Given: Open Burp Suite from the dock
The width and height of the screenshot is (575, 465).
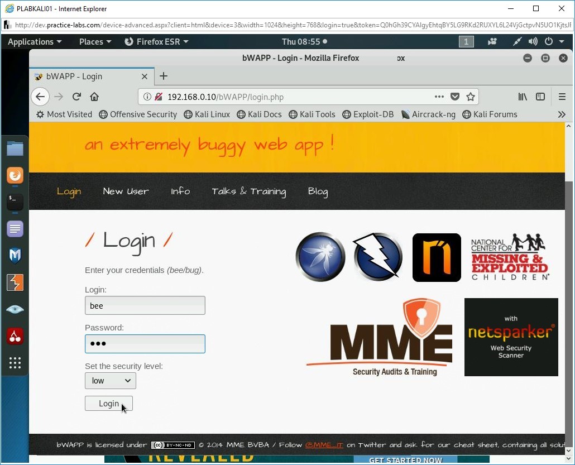Looking at the screenshot, I should click(x=15, y=282).
